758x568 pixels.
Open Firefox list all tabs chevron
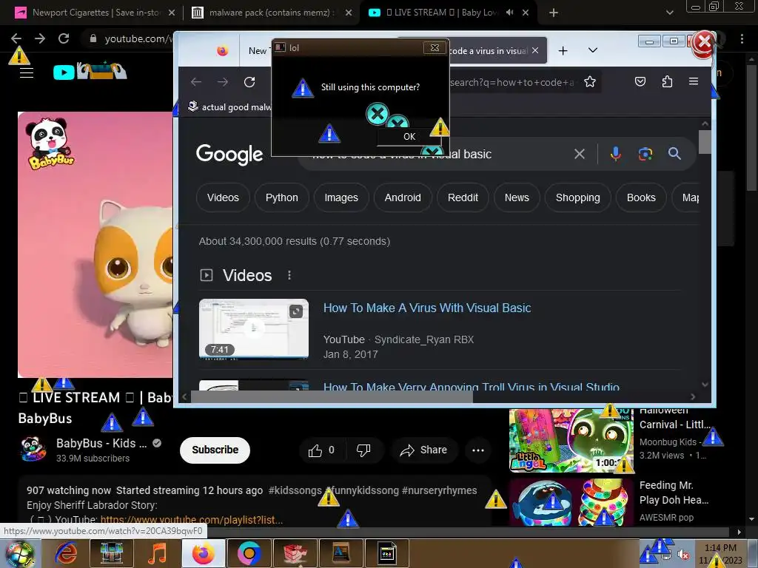593,50
